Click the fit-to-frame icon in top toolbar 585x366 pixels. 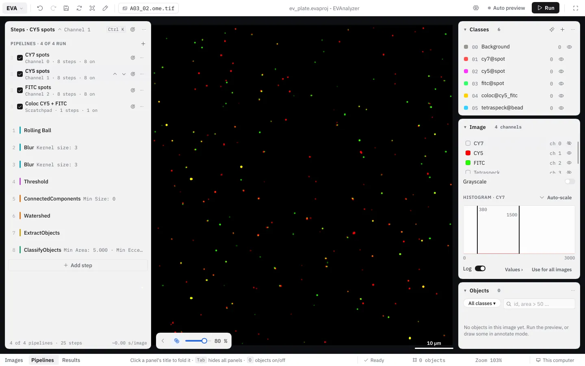[x=92, y=8]
